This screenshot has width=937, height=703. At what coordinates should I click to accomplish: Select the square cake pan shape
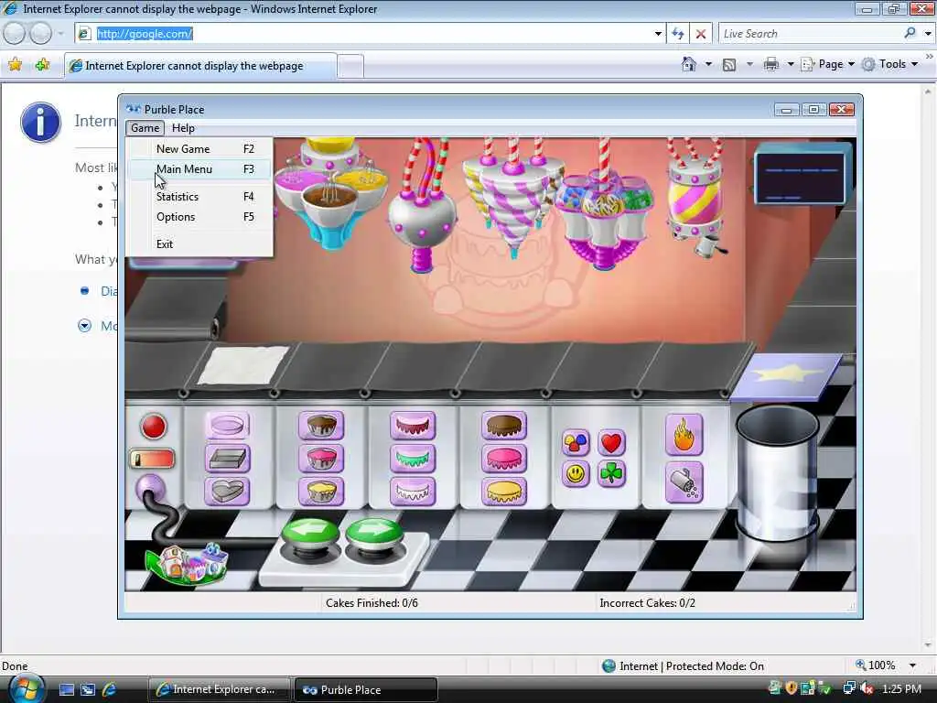coord(227,460)
